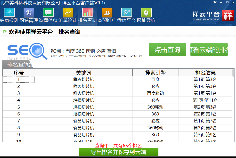
Task: Select row 9 search engine 360
Action: pos(156,135)
